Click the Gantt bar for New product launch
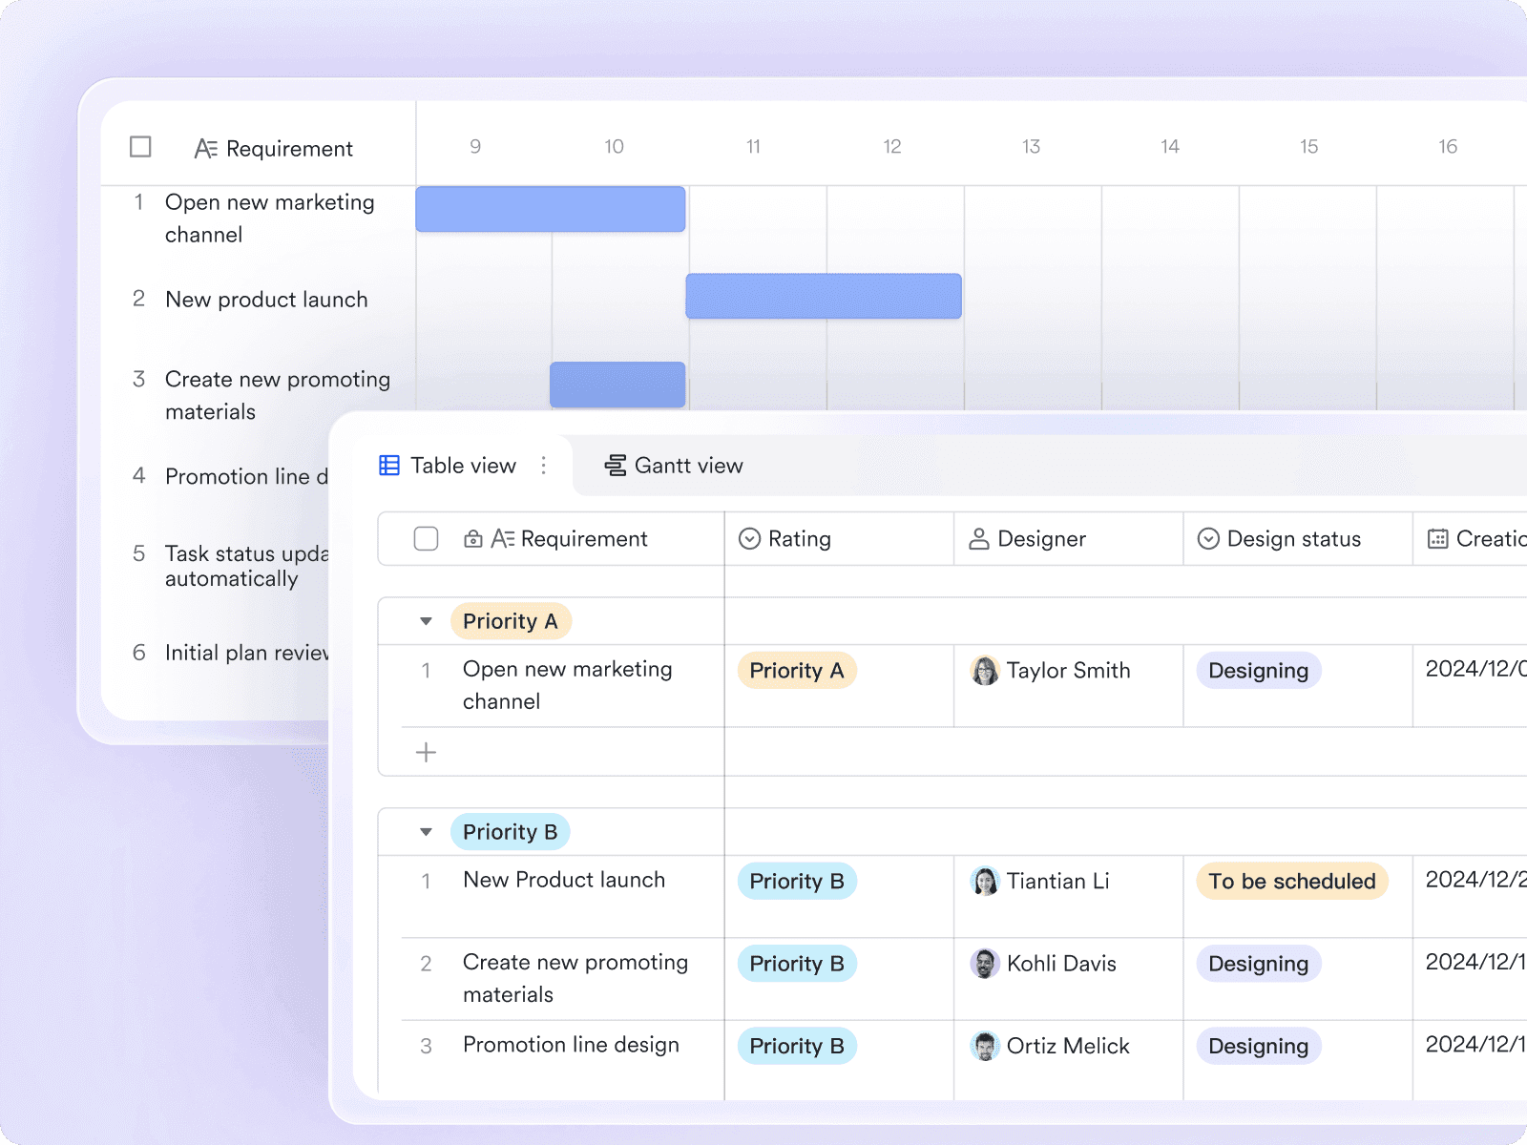Image resolution: width=1527 pixels, height=1145 pixels. [x=824, y=296]
